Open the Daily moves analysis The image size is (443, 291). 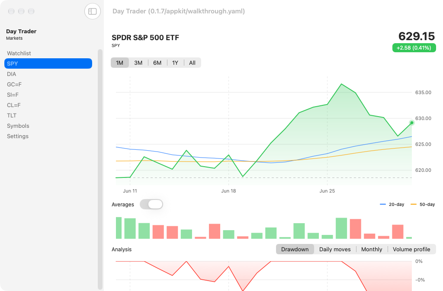tap(335, 249)
